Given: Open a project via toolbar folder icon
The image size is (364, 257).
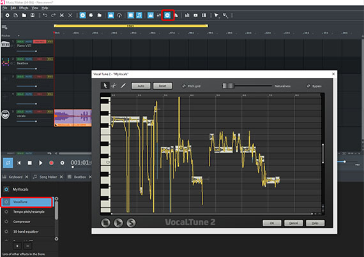Looking at the screenshot, I should pyautogui.click(x=24, y=15).
